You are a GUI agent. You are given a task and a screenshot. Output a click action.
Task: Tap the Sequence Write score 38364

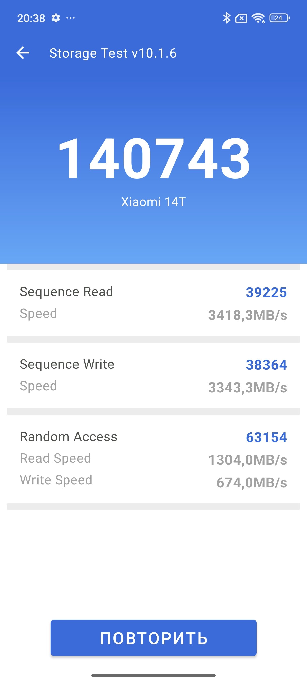click(x=266, y=365)
